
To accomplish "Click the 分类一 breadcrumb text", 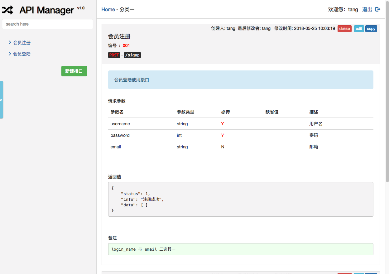I will pos(127,9).
